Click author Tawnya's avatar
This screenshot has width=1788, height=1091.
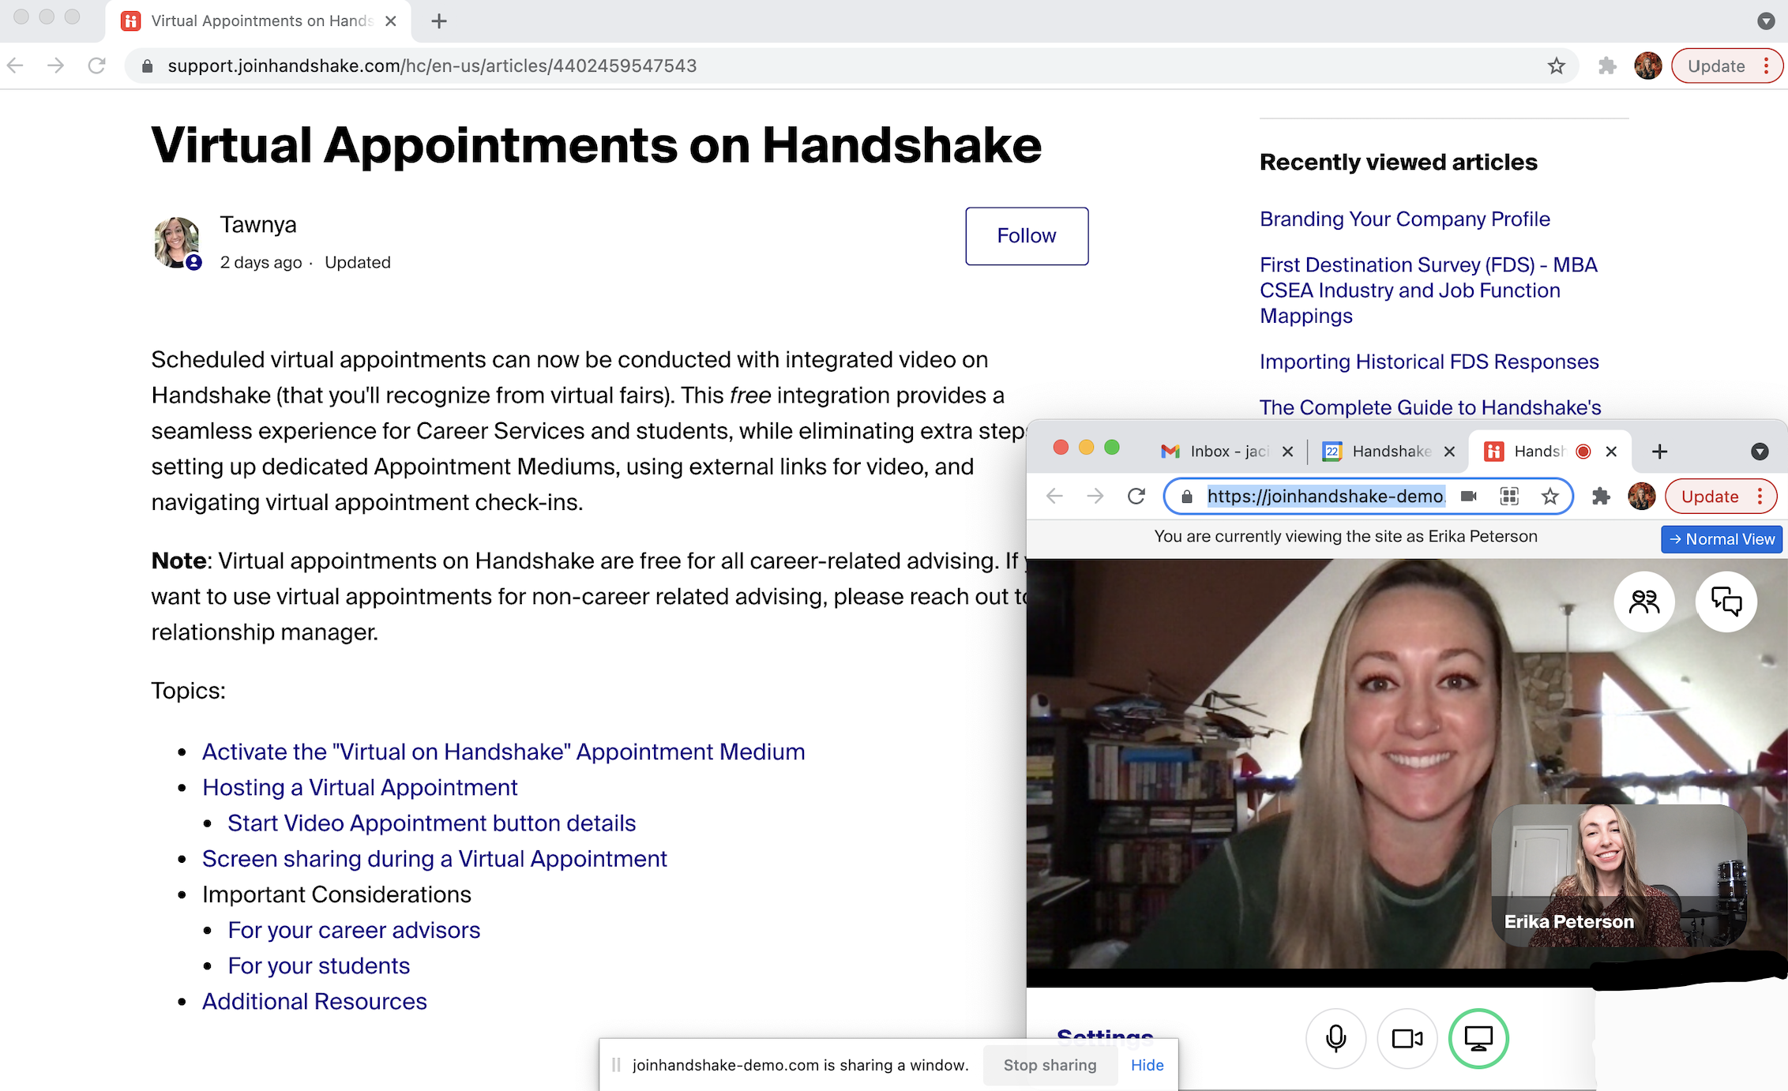tap(177, 242)
